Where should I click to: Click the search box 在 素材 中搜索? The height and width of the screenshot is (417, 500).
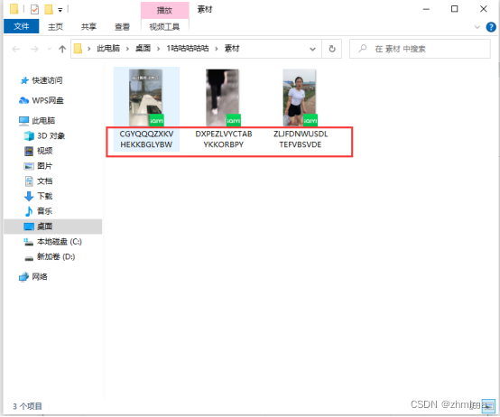(x=420, y=49)
